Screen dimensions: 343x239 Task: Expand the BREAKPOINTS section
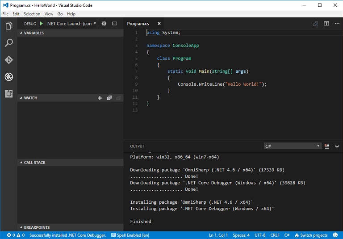click(x=71, y=227)
